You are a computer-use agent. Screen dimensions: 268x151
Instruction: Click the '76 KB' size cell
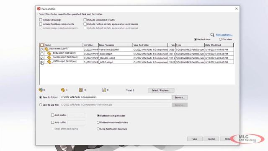(172, 62)
